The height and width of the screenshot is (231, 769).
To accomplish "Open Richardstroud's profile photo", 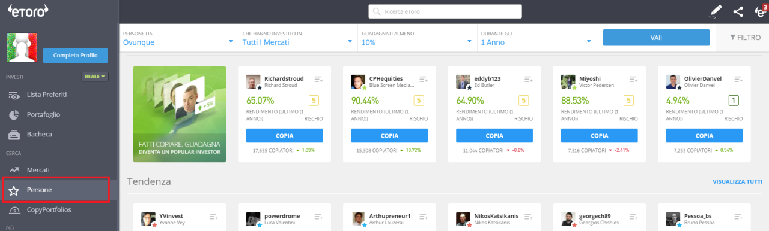I will [254, 82].
